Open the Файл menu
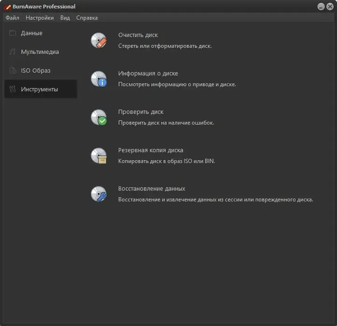The width and height of the screenshot is (337, 326). [12, 18]
